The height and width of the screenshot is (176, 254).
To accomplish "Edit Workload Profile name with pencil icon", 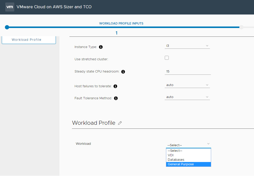I will click(x=120, y=123).
